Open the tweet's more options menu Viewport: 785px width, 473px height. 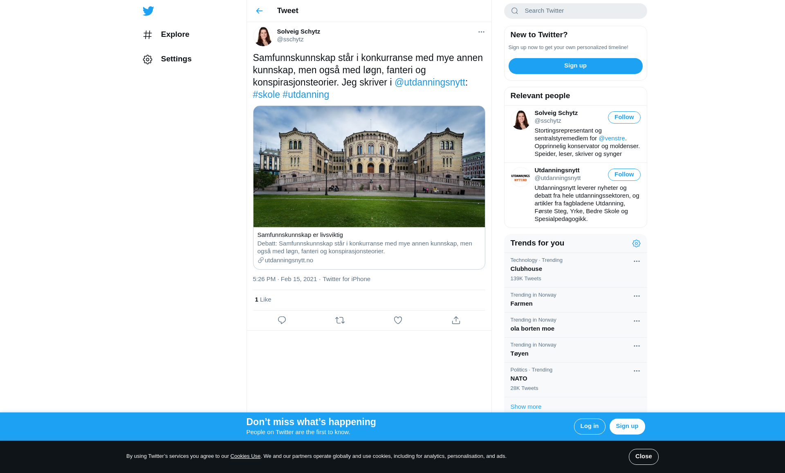point(481,32)
